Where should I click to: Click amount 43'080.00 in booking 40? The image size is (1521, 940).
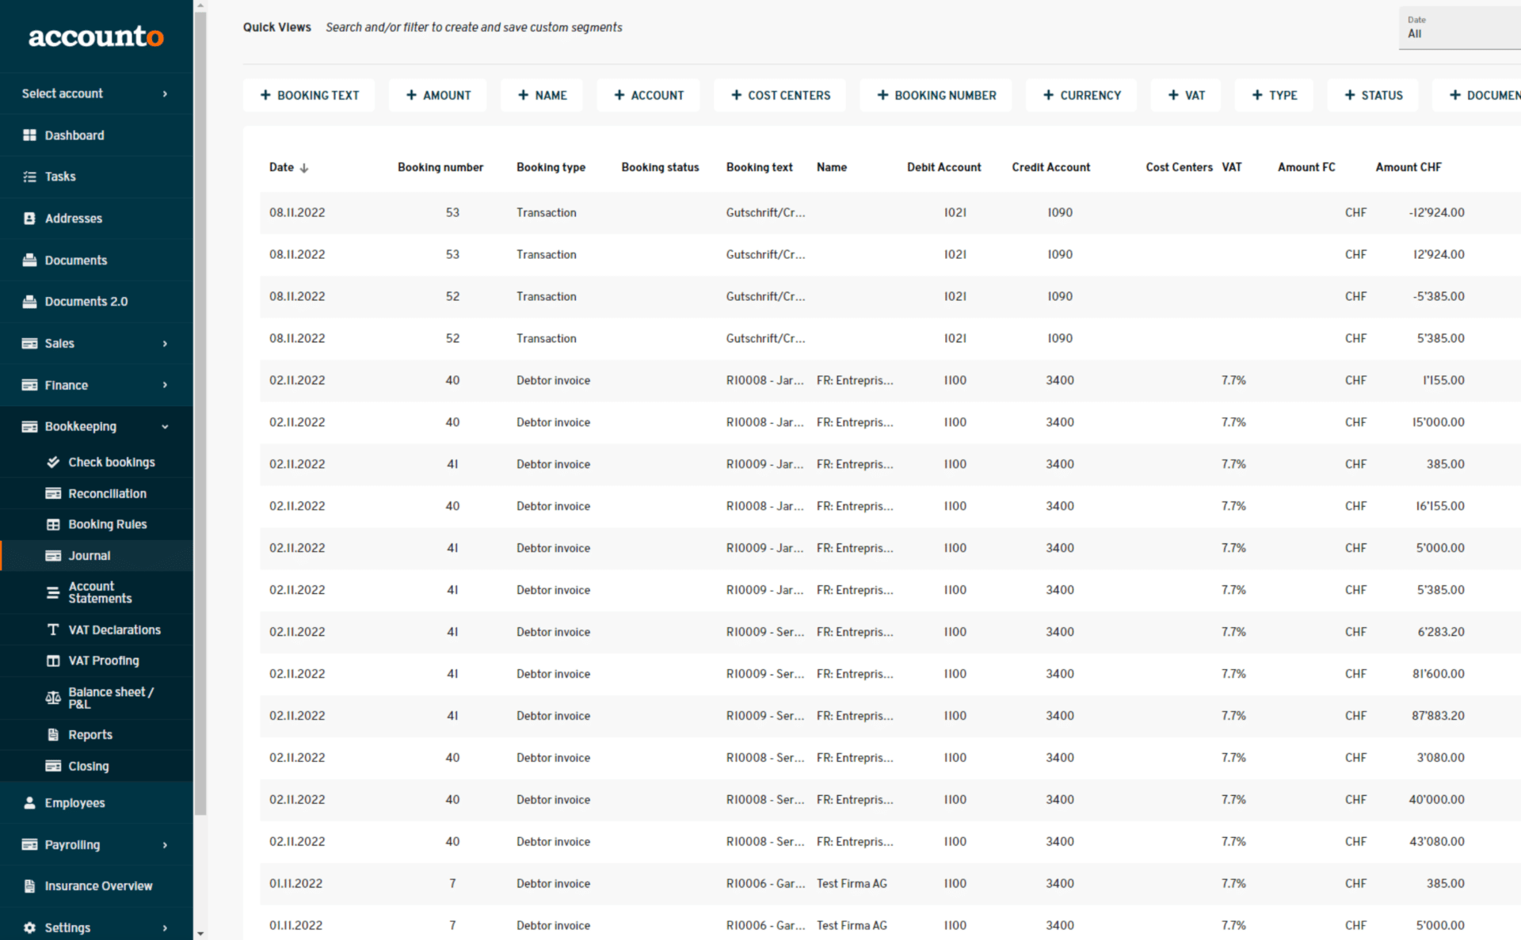click(1437, 842)
